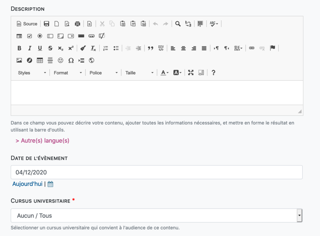Justify the text

[204, 48]
